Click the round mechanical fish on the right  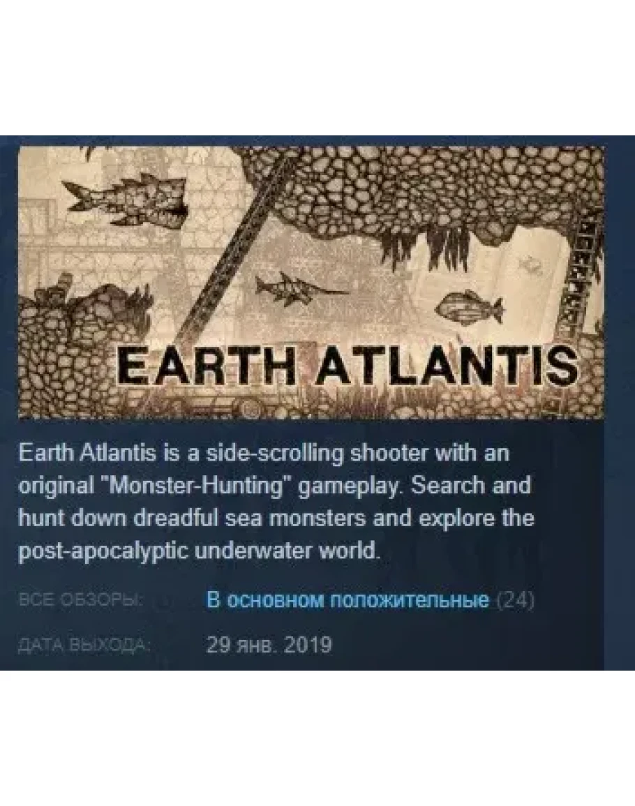pos(469,307)
